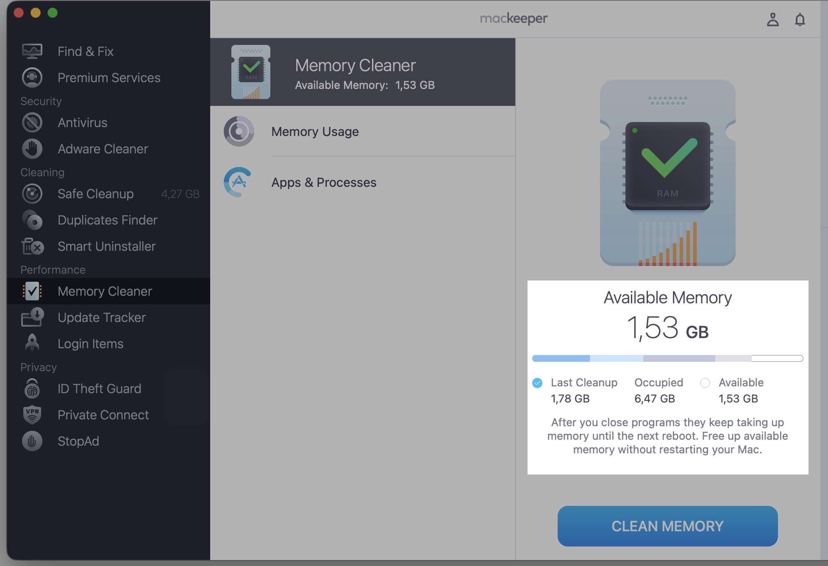Maximize window using the green button
Viewport: 828px width, 566px height.
click(x=53, y=13)
